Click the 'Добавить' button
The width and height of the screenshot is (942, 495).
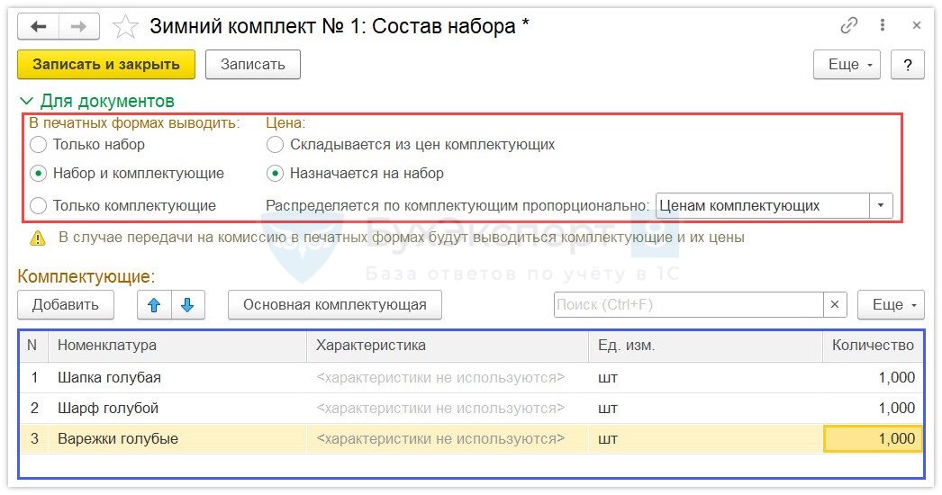(66, 305)
